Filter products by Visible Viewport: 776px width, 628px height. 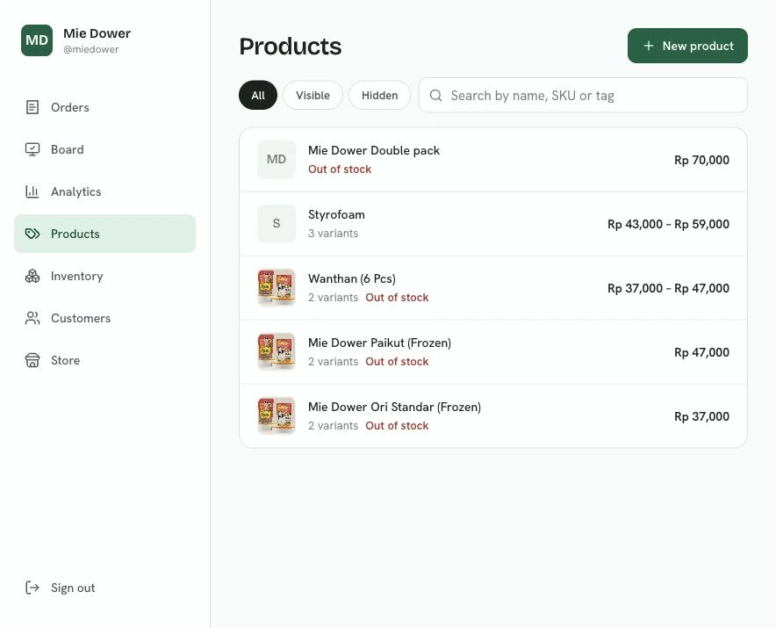(x=313, y=95)
